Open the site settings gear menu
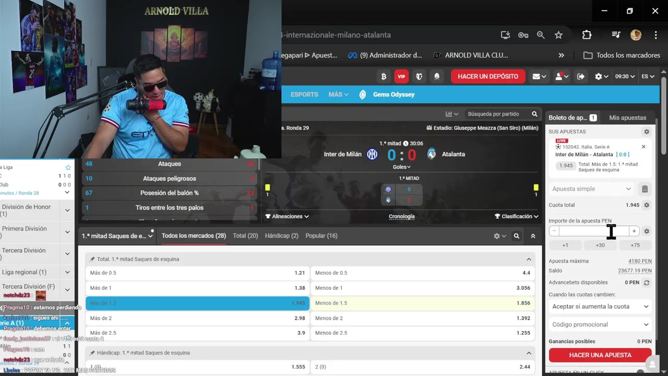 point(602,76)
